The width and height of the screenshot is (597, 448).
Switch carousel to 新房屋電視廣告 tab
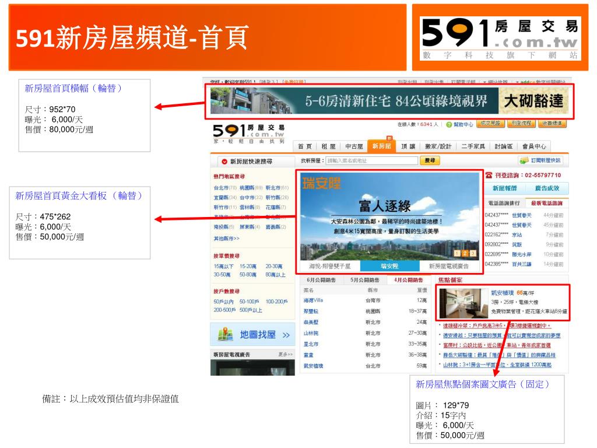click(449, 266)
